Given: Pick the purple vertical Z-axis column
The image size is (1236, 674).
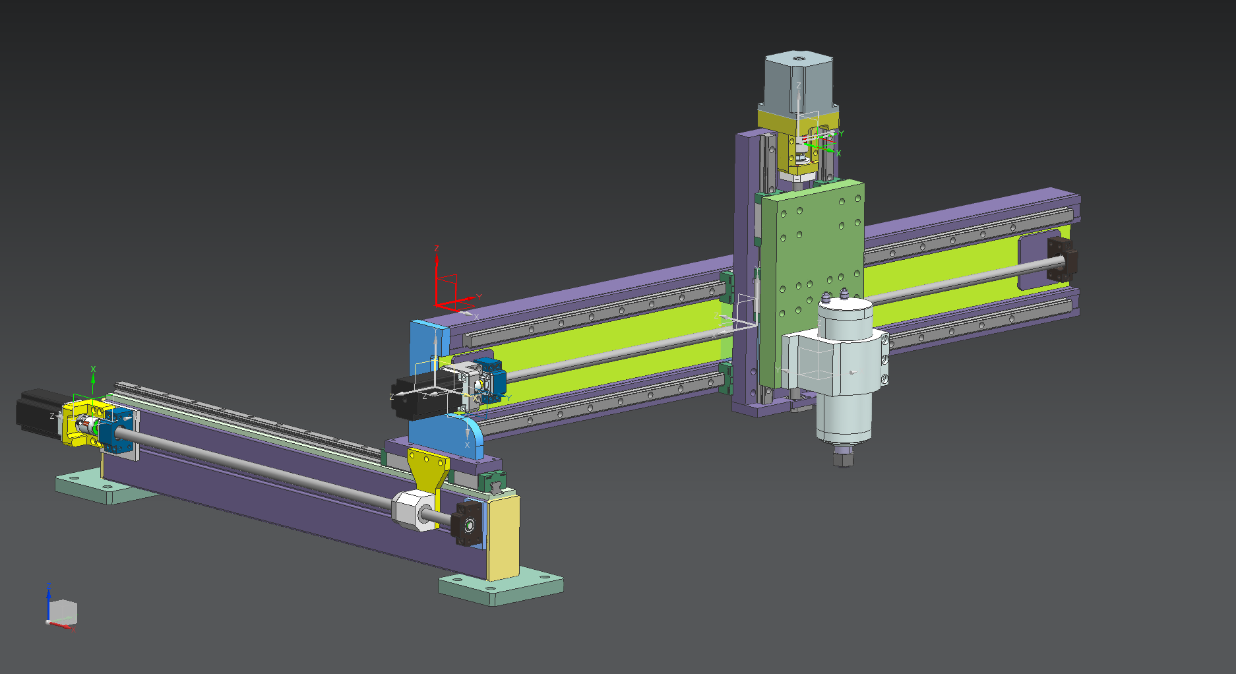Looking at the screenshot, I should click(747, 270).
